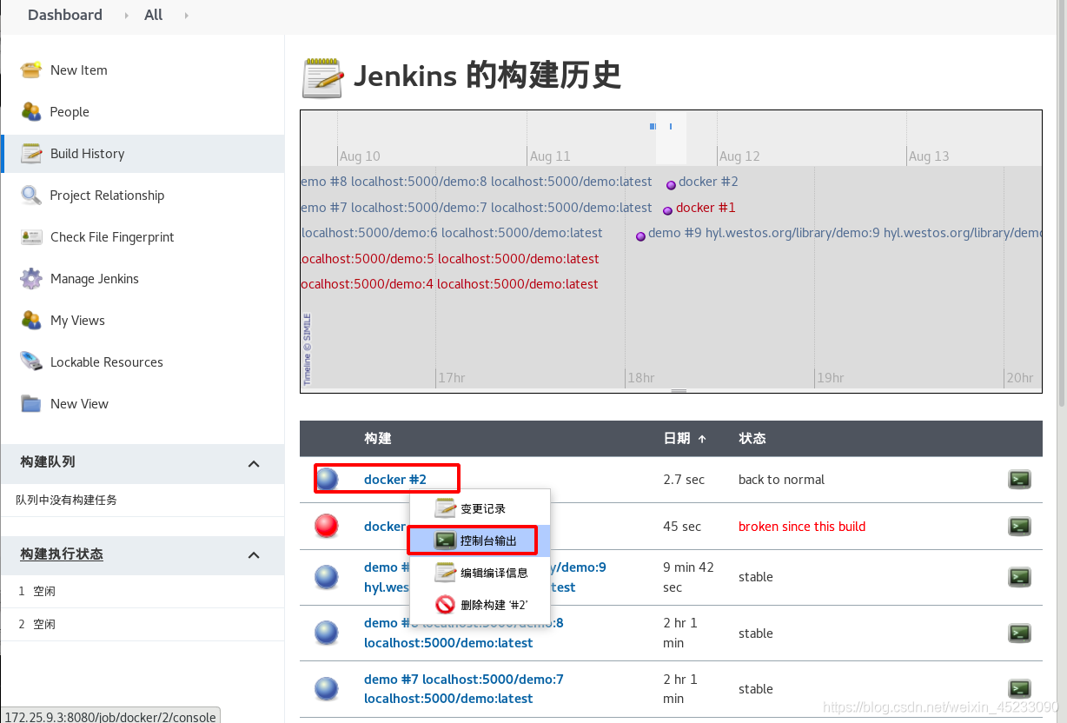Open the All breadcrumb dropdown arrow
Image resolution: width=1067 pixels, height=723 pixels.
point(186,16)
